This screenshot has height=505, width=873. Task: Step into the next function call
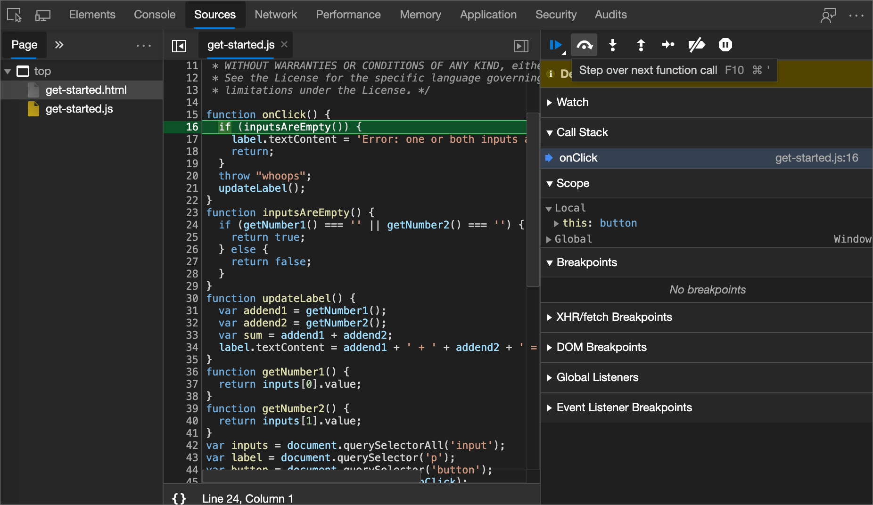click(612, 45)
